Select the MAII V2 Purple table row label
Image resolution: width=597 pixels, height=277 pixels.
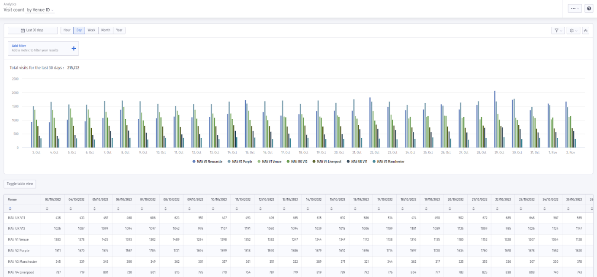[18, 250]
